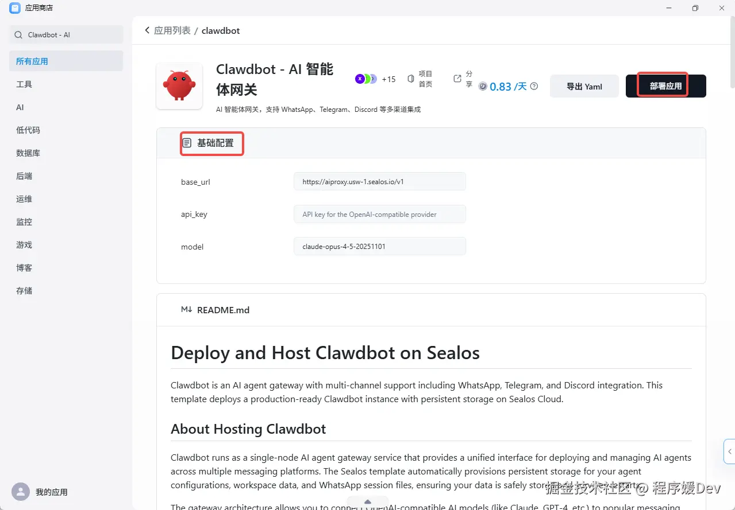
Task: Click the 0.83 /天 price text
Action: [508, 86]
